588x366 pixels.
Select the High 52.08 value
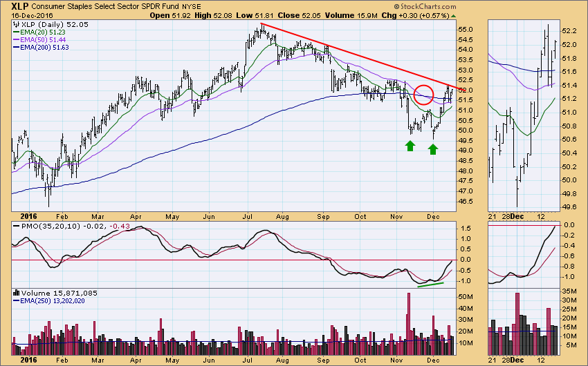[x=213, y=15]
